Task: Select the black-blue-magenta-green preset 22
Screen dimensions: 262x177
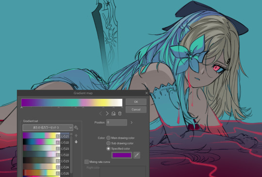Action: point(46,142)
